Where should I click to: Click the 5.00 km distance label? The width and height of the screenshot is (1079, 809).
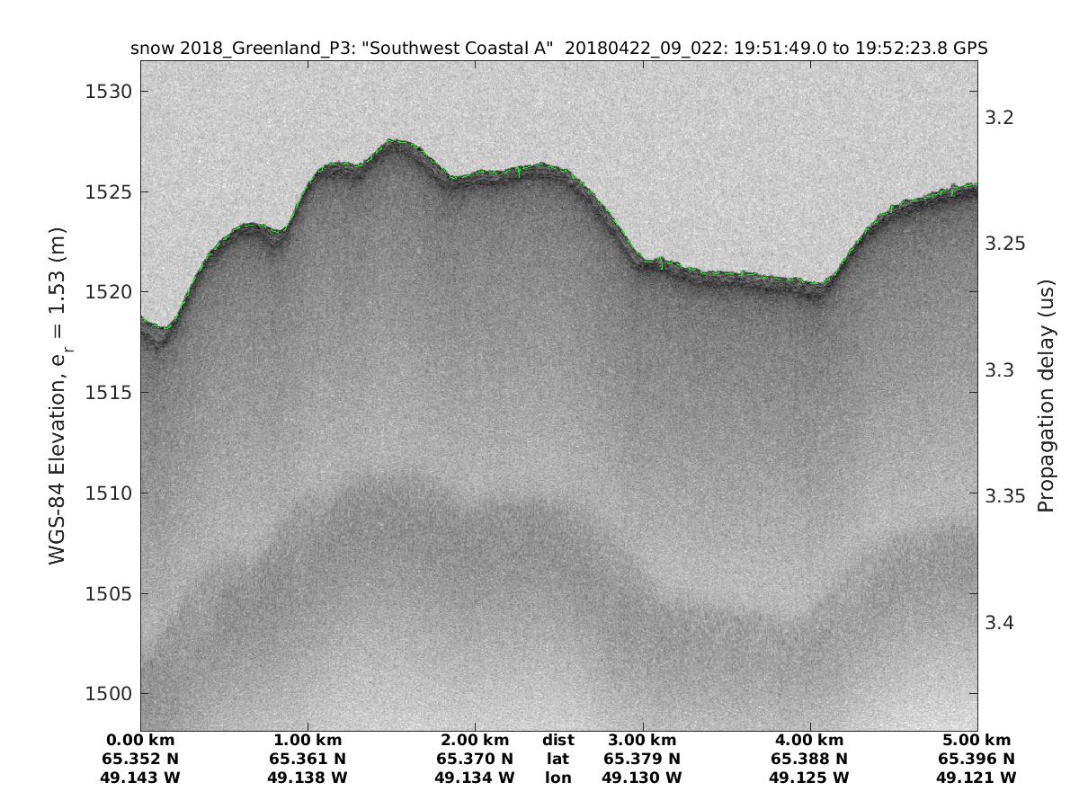(976, 740)
